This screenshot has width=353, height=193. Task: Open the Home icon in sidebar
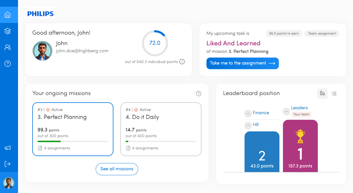click(x=8, y=15)
